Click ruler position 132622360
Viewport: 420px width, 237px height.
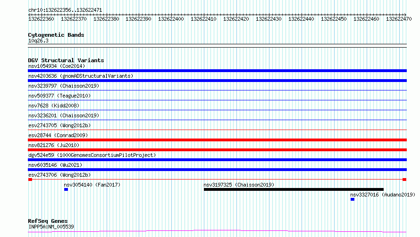[41, 19]
